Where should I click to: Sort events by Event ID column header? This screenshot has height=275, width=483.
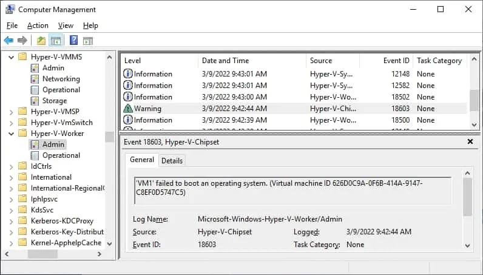tap(396, 61)
